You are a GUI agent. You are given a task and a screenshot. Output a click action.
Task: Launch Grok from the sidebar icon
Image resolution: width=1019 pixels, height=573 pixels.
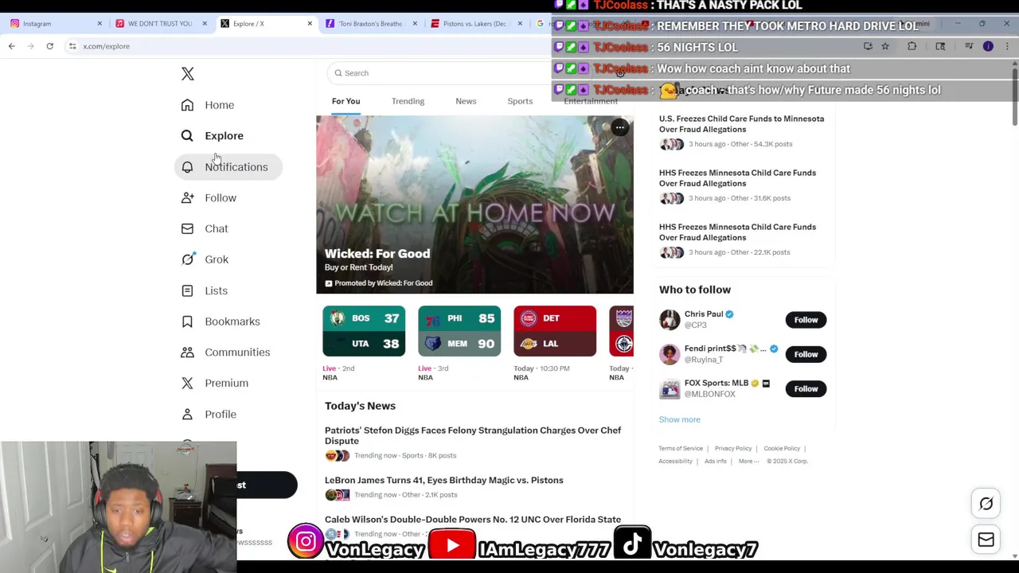click(187, 259)
